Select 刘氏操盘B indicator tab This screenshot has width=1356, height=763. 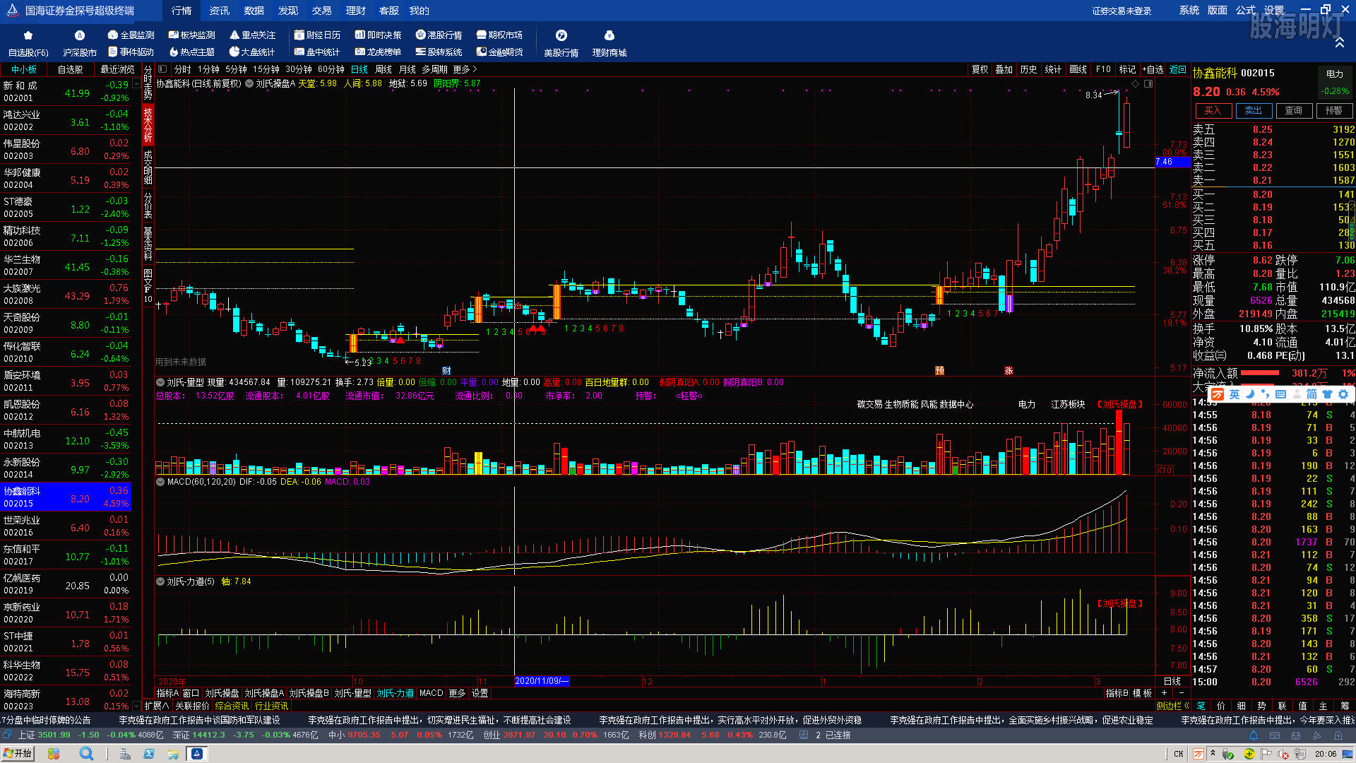[309, 693]
